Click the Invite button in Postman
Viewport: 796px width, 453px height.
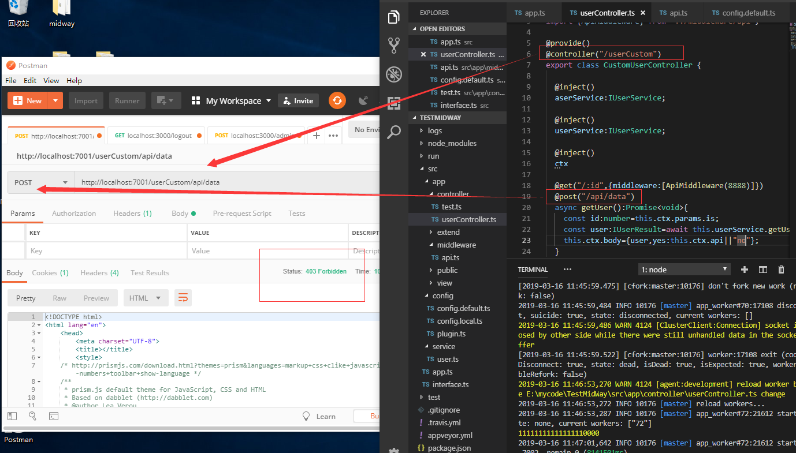[x=298, y=100]
